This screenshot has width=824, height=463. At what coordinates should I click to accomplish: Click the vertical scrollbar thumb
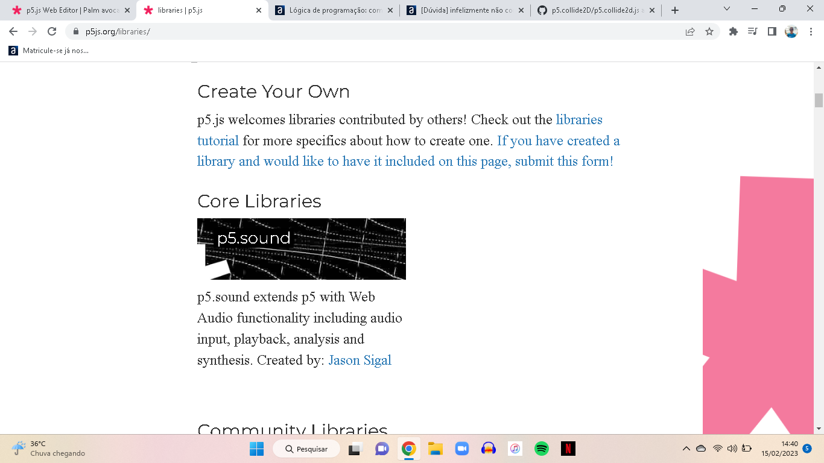tap(819, 100)
